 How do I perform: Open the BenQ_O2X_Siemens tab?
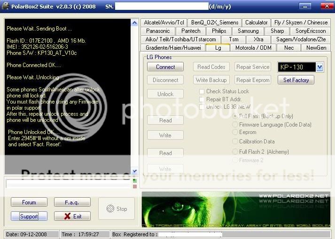coord(215,22)
